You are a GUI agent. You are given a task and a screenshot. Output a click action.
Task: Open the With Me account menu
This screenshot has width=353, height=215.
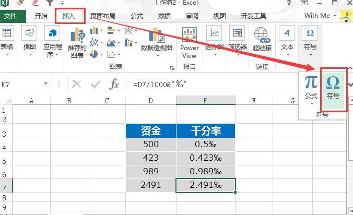[320, 16]
